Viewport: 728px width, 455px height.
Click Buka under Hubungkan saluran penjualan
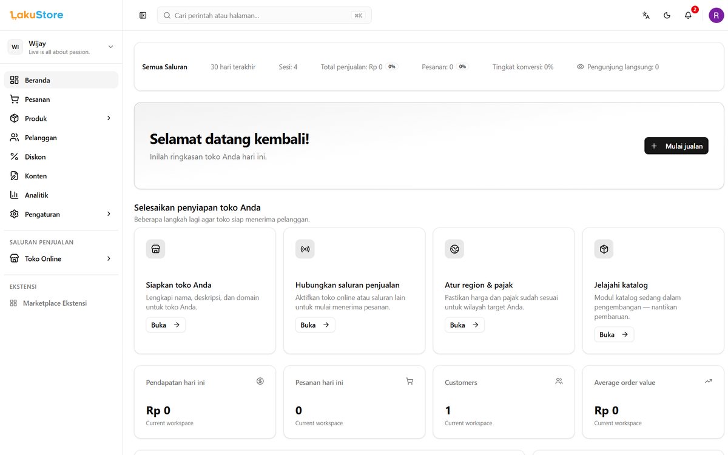coord(315,325)
